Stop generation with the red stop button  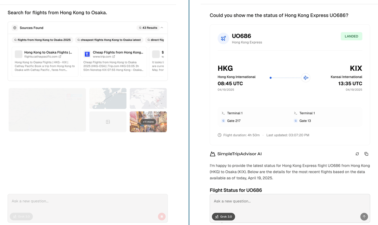(x=162, y=216)
